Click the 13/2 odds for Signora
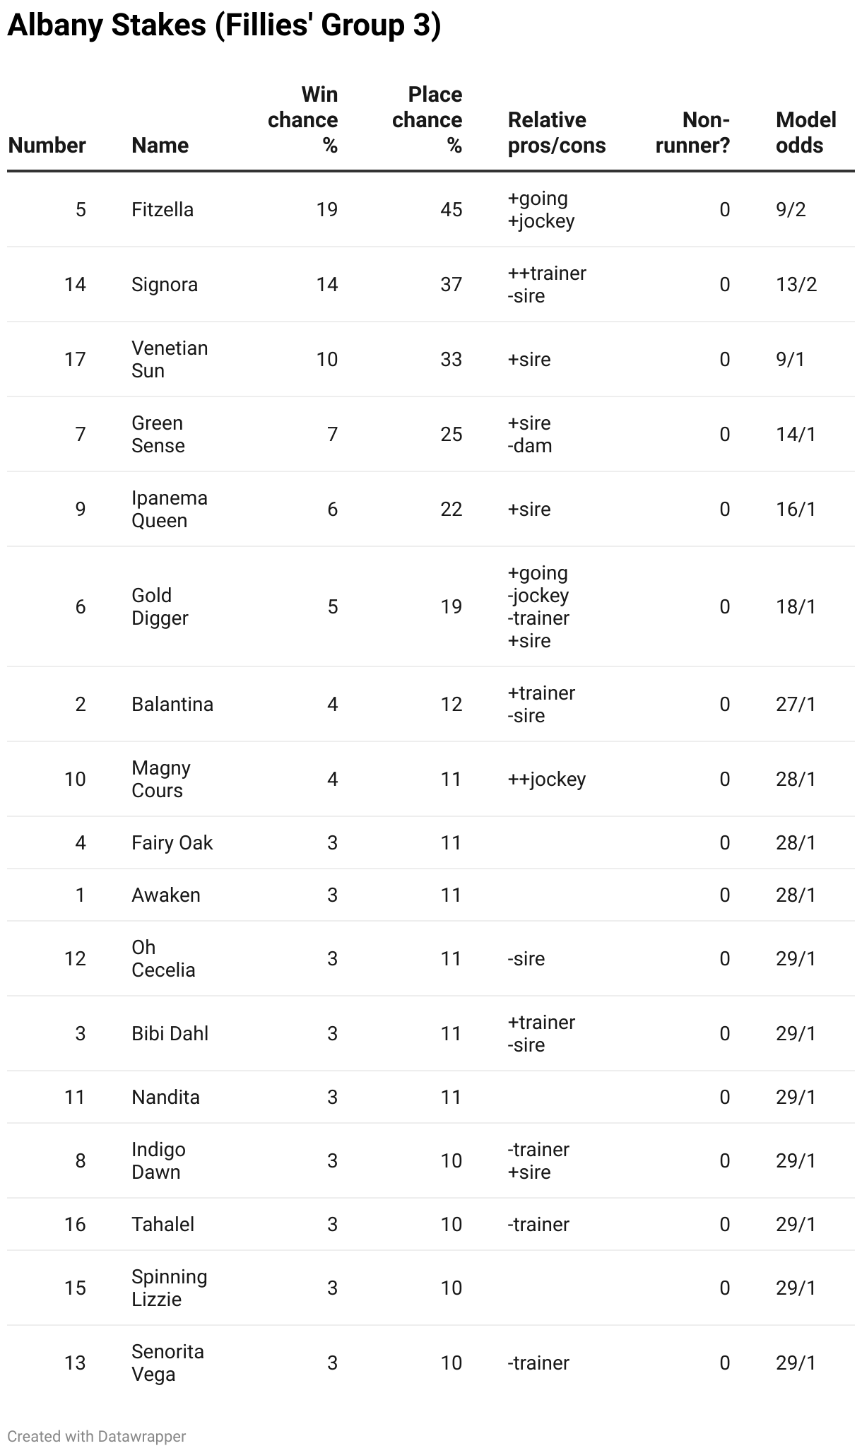 point(796,285)
